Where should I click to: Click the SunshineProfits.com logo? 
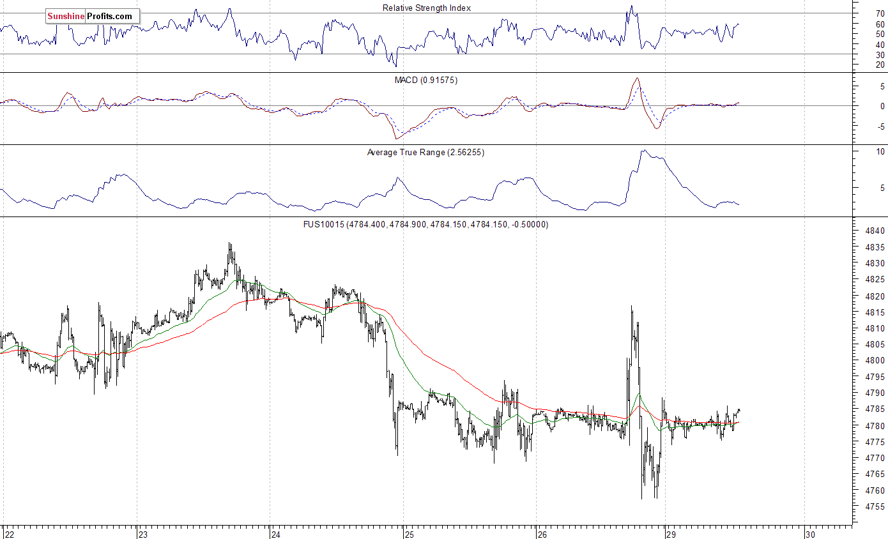93,16
